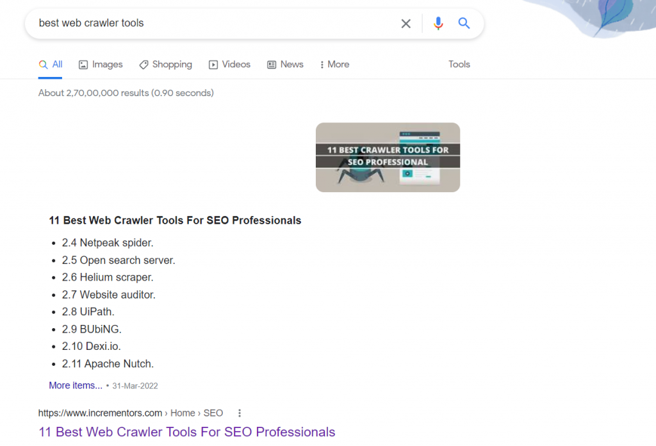Click the newspaper icon beside News
The height and width of the screenshot is (446, 656).
coord(272,64)
